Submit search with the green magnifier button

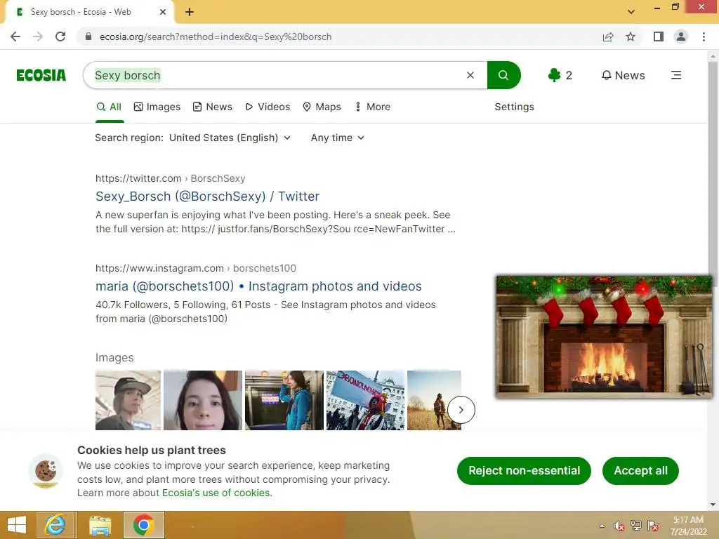point(503,75)
